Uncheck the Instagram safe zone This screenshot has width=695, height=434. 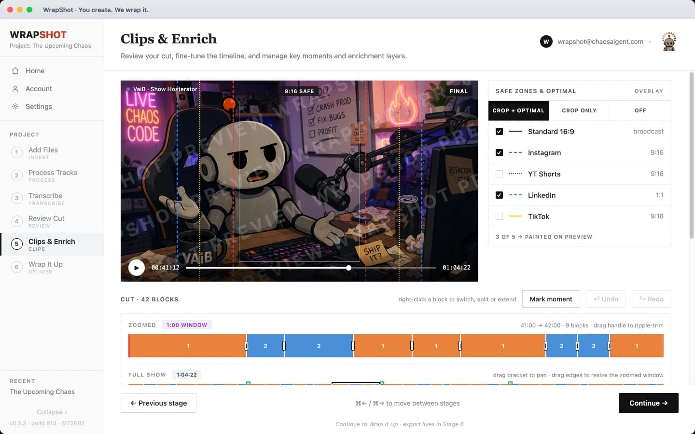pyautogui.click(x=499, y=153)
